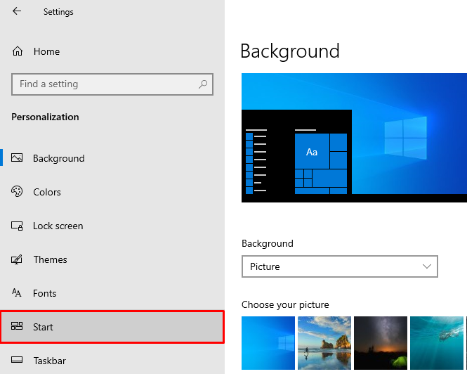Click the back arrow in Settings
Image resolution: width=467 pixels, height=374 pixels.
(x=17, y=11)
